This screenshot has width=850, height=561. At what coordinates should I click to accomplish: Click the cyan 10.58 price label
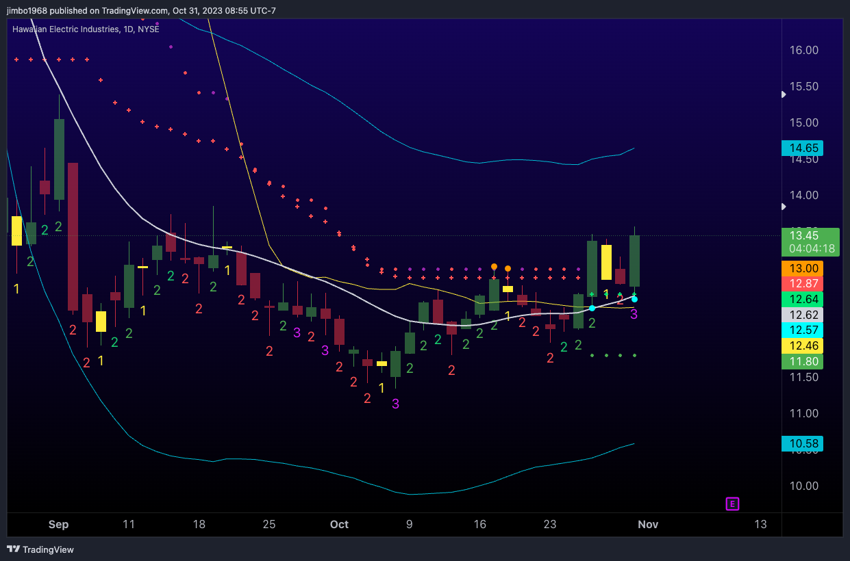pos(802,444)
